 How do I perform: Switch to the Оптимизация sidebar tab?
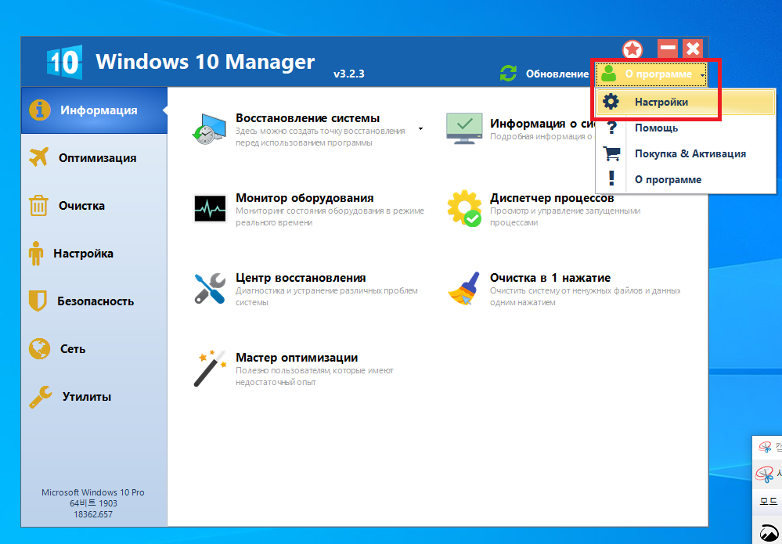pos(96,158)
